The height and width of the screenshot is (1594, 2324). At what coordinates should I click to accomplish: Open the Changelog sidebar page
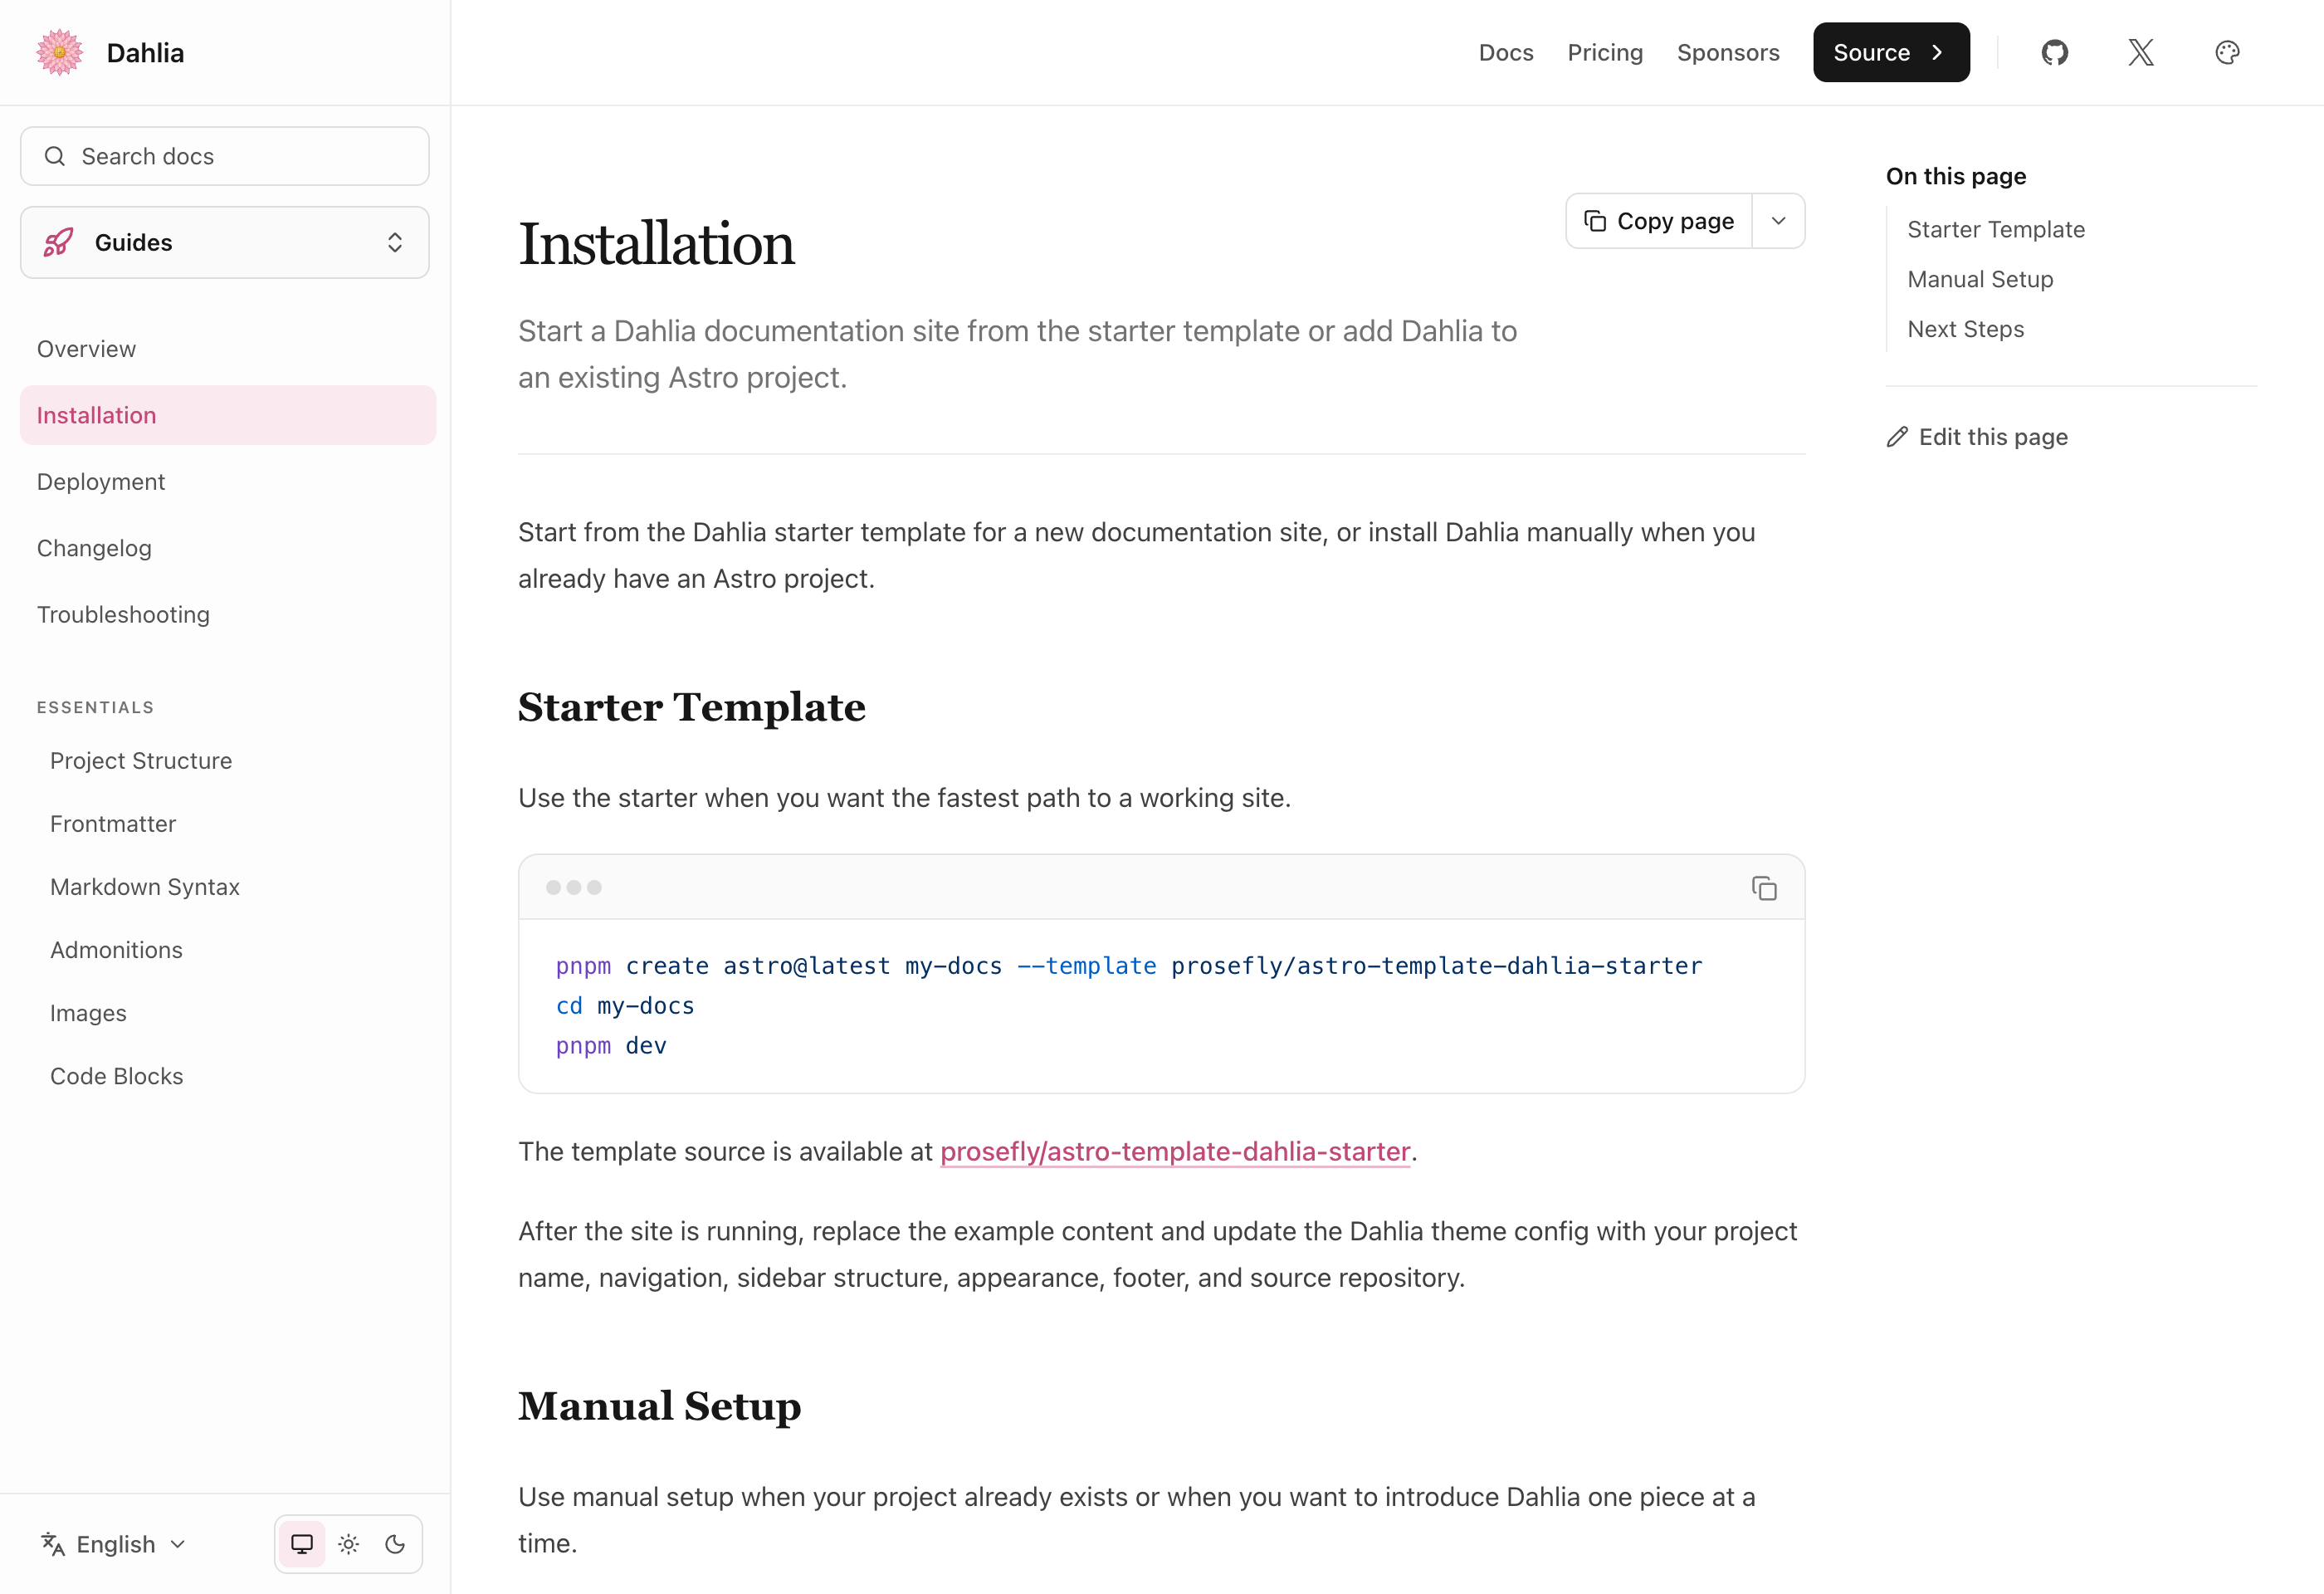tap(228, 548)
